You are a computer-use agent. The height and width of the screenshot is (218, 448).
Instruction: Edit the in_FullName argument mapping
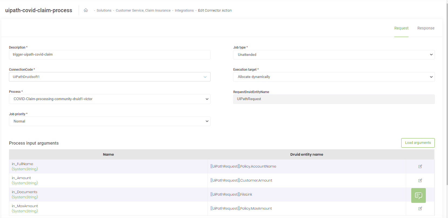[x=420, y=166]
